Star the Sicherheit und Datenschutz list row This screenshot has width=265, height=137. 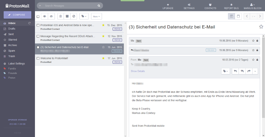(x=103, y=47)
